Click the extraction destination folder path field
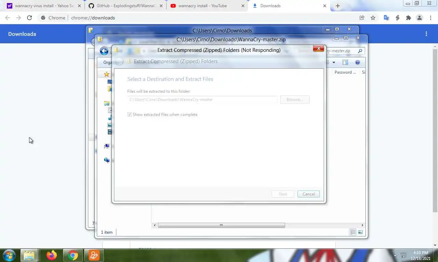The image size is (438, 262). tap(202, 100)
